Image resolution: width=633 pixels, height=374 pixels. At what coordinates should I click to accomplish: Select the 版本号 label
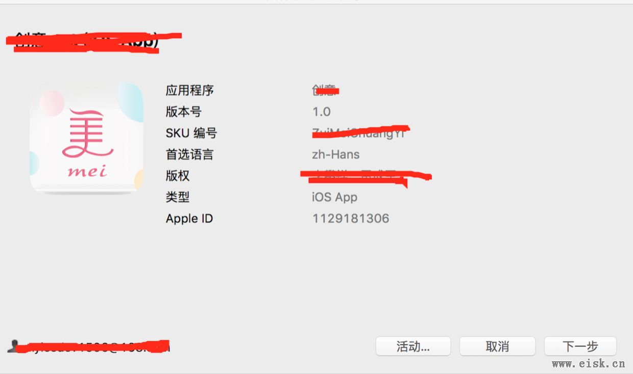(x=184, y=112)
